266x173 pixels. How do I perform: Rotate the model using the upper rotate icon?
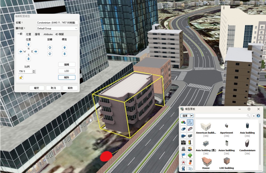point(50,47)
